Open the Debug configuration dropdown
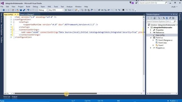 43,10
